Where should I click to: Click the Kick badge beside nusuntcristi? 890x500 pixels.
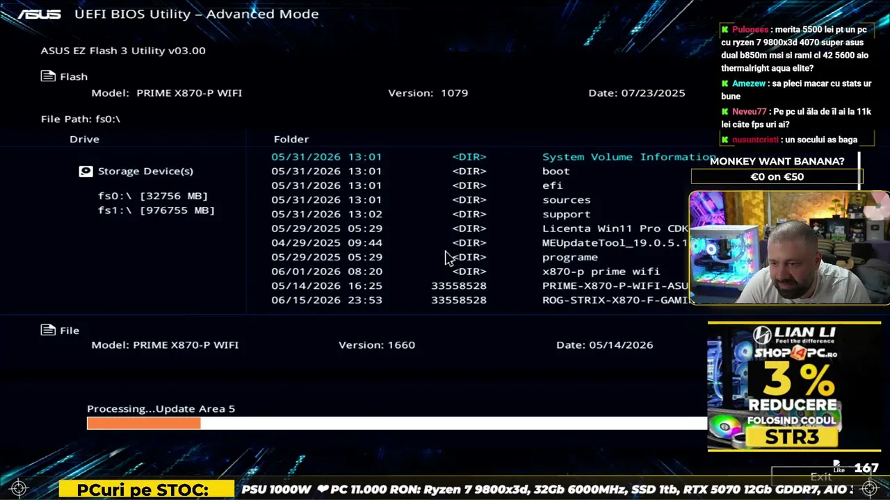click(x=725, y=140)
